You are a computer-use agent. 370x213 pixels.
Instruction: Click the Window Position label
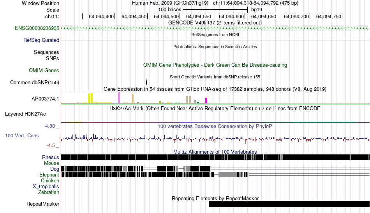[x=41, y=3]
